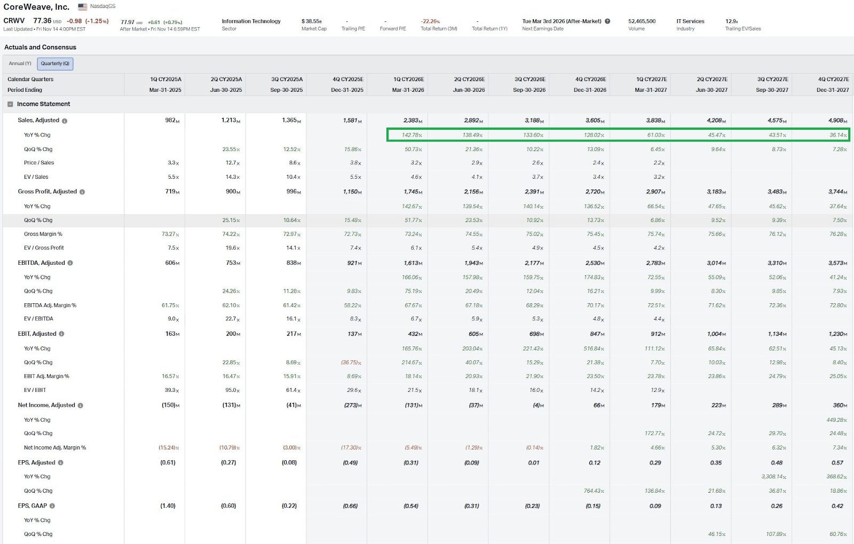Click the EV / EBIT row label

click(x=35, y=390)
